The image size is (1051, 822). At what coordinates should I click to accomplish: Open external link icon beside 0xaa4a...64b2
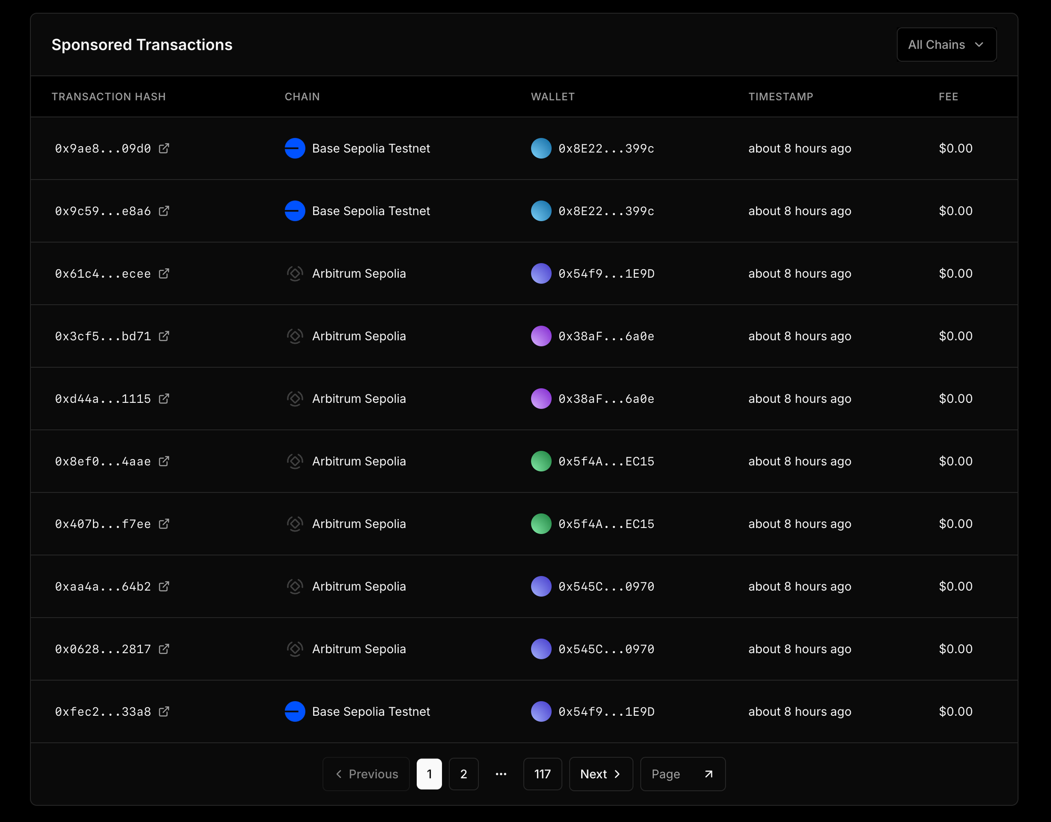coord(164,586)
